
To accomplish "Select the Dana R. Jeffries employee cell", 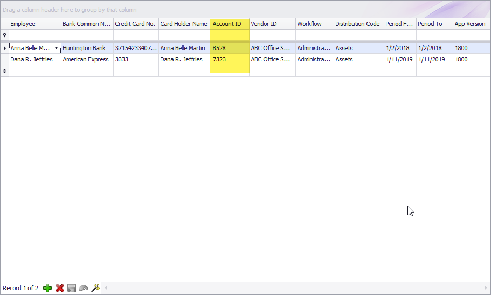I will click(34, 59).
